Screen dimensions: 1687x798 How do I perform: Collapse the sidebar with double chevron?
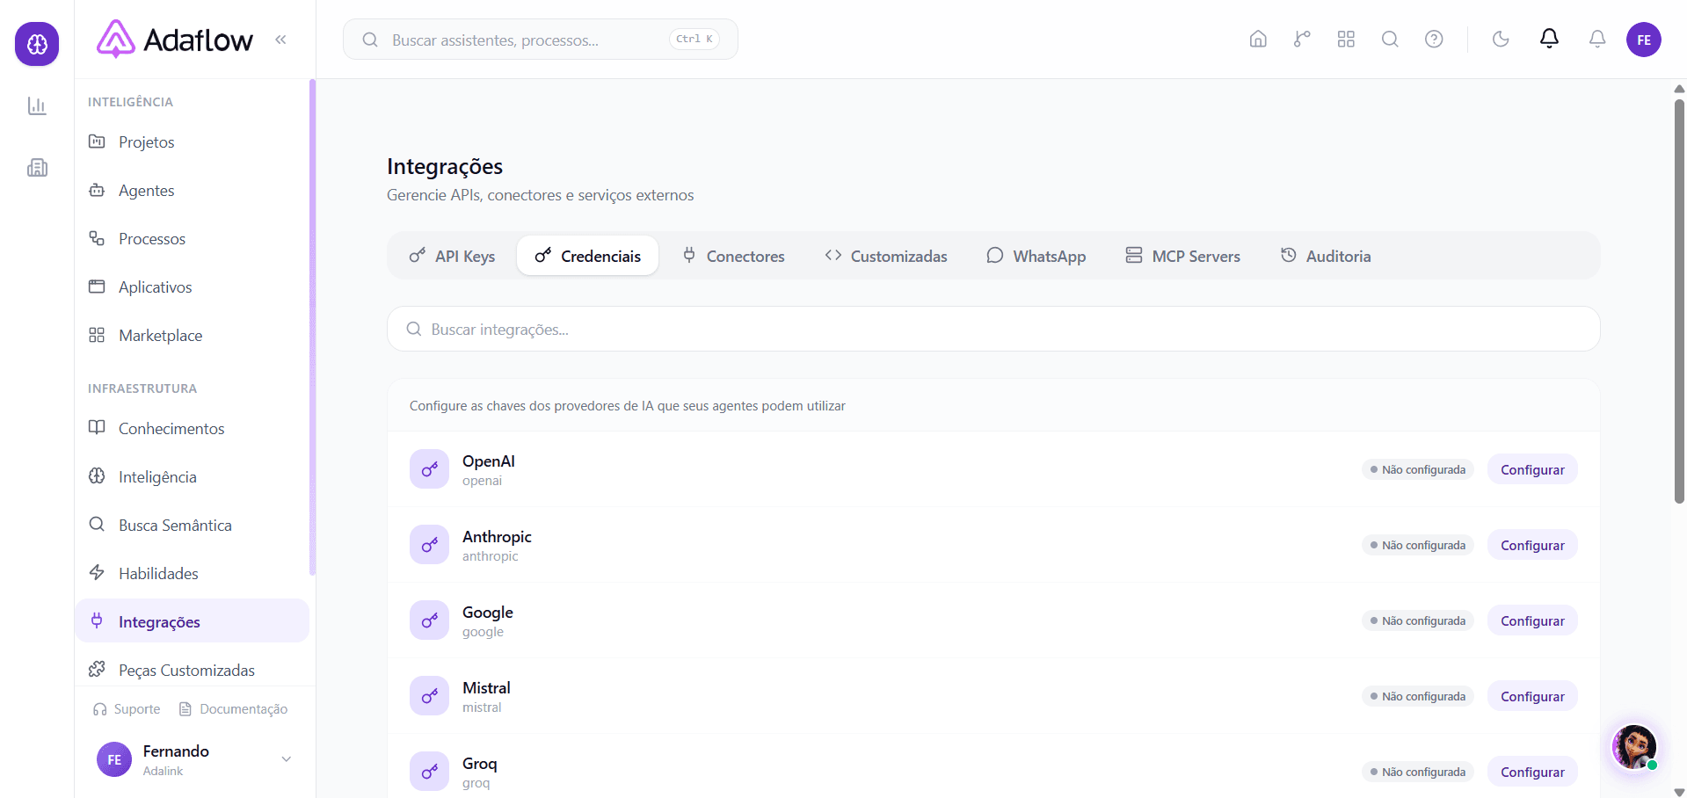[280, 40]
